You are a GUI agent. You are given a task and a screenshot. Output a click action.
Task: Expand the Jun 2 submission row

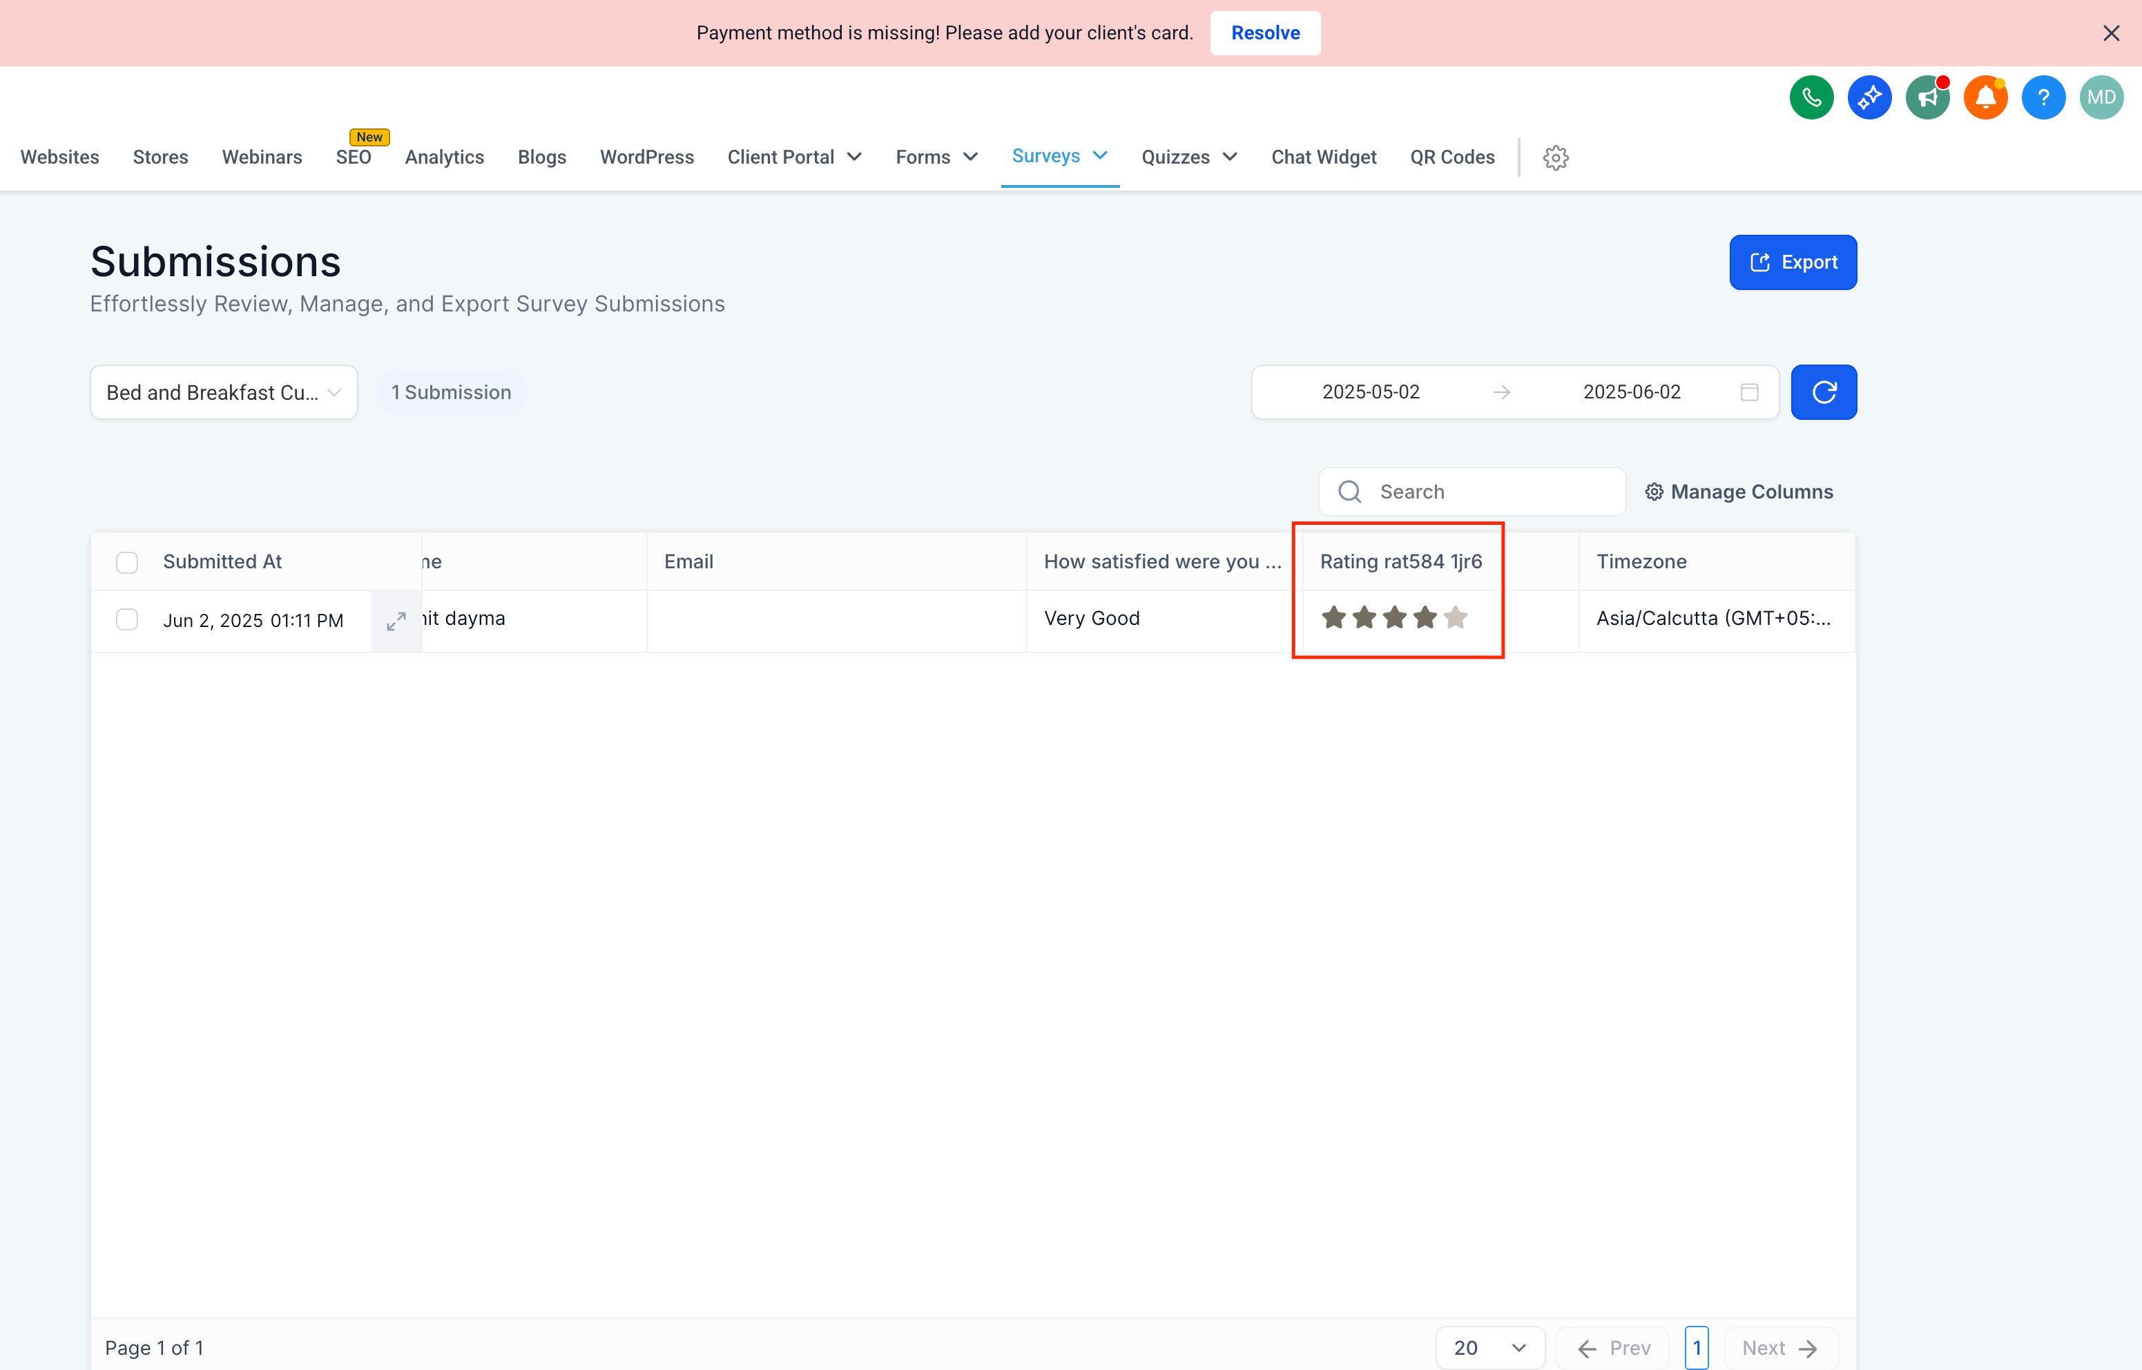tap(396, 621)
